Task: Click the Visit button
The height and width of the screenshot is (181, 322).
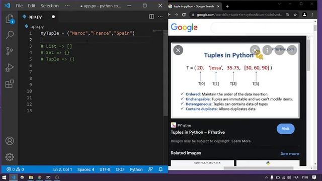Action: click(x=285, y=129)
